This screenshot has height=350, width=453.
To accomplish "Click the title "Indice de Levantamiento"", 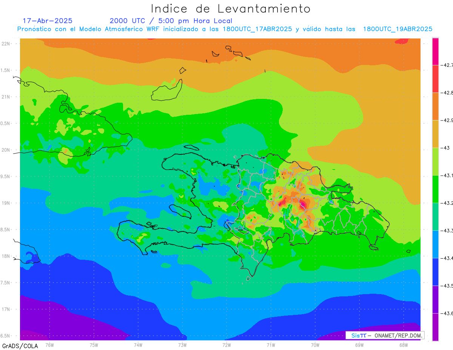I will point(231,9).
